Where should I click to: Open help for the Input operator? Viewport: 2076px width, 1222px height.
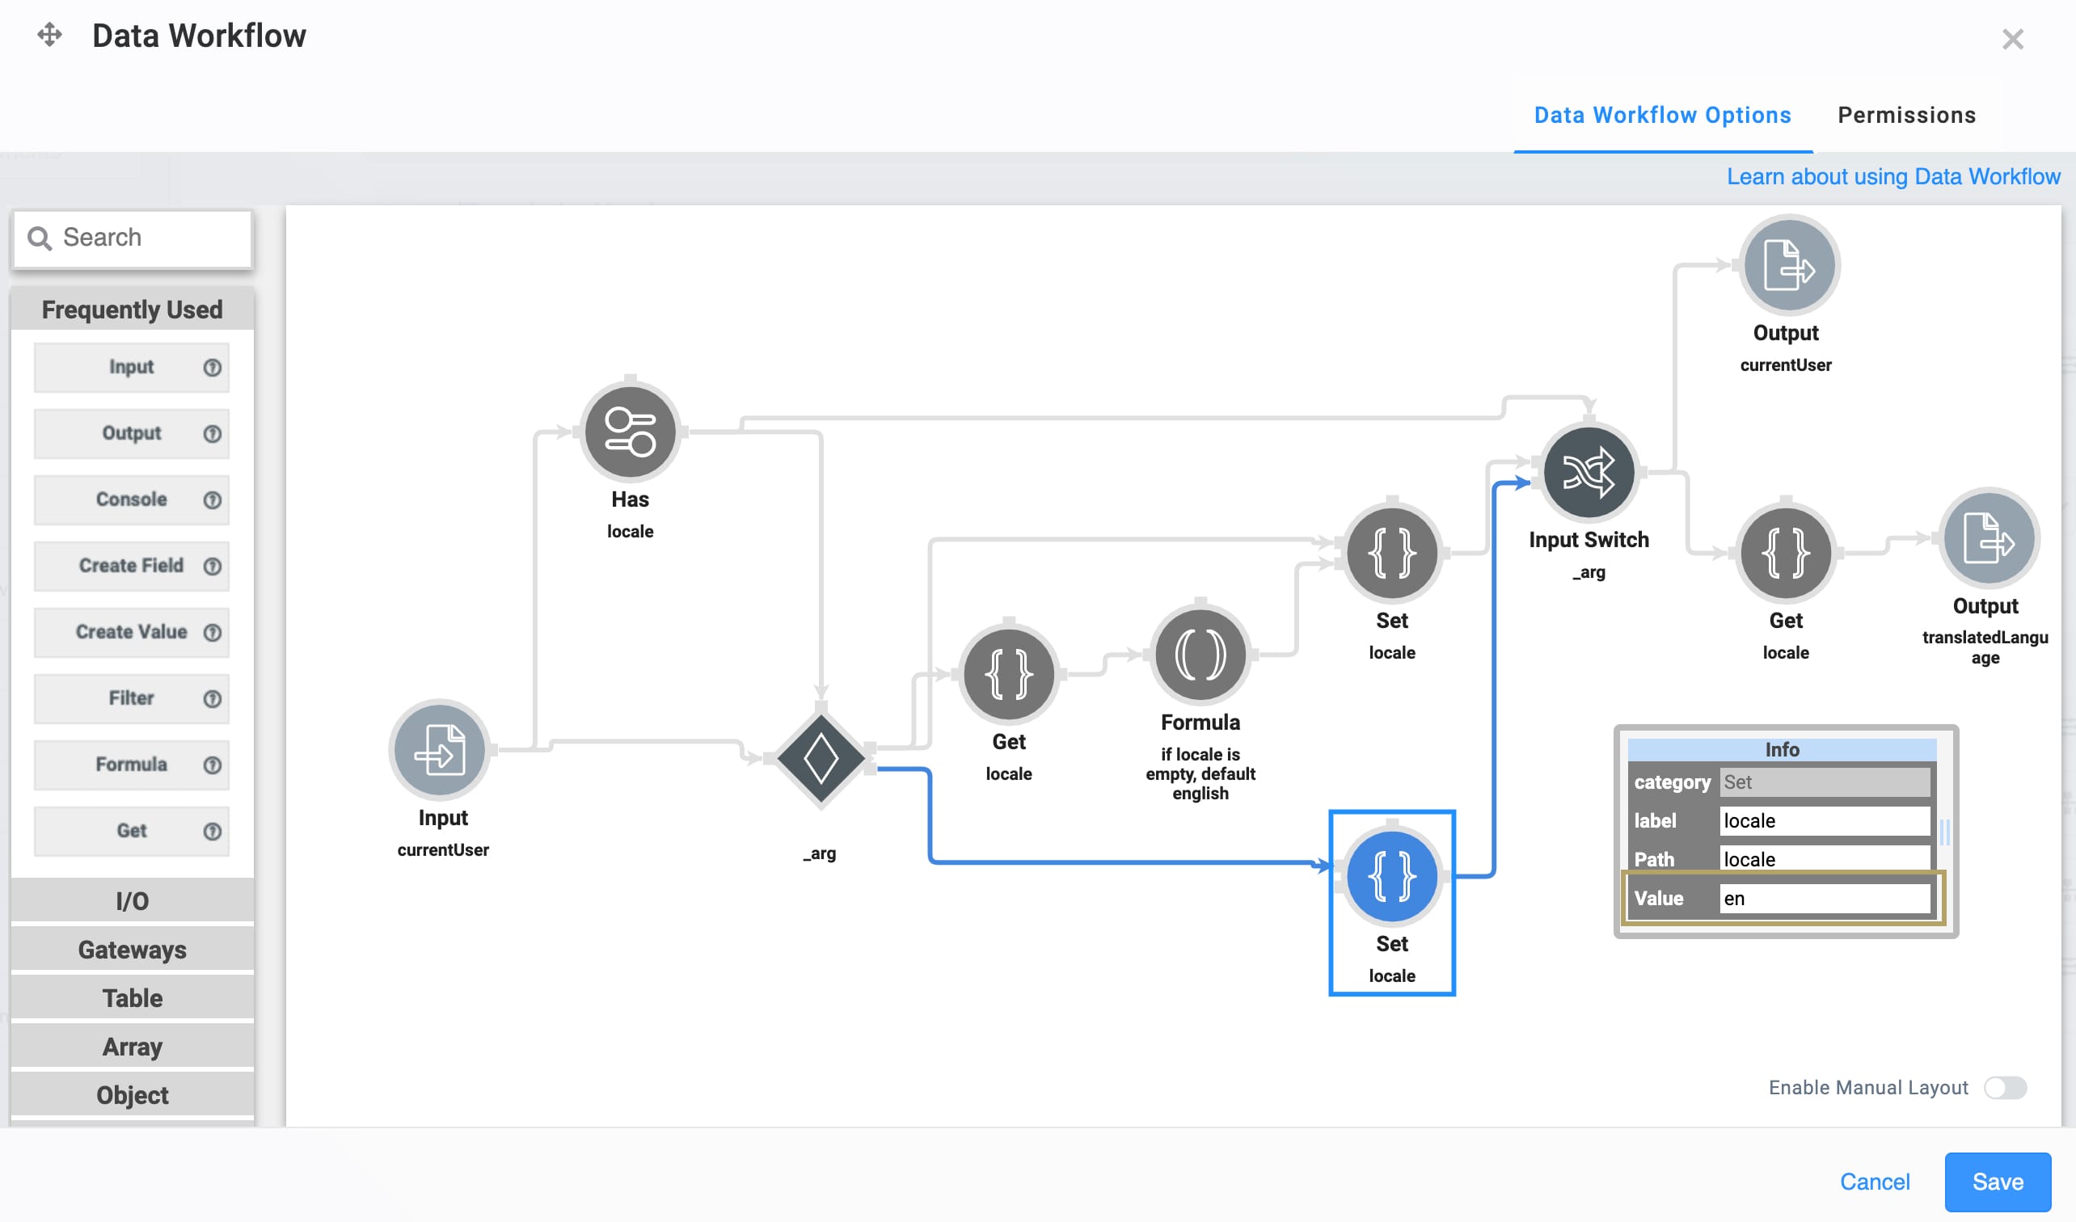coord(213,367)
